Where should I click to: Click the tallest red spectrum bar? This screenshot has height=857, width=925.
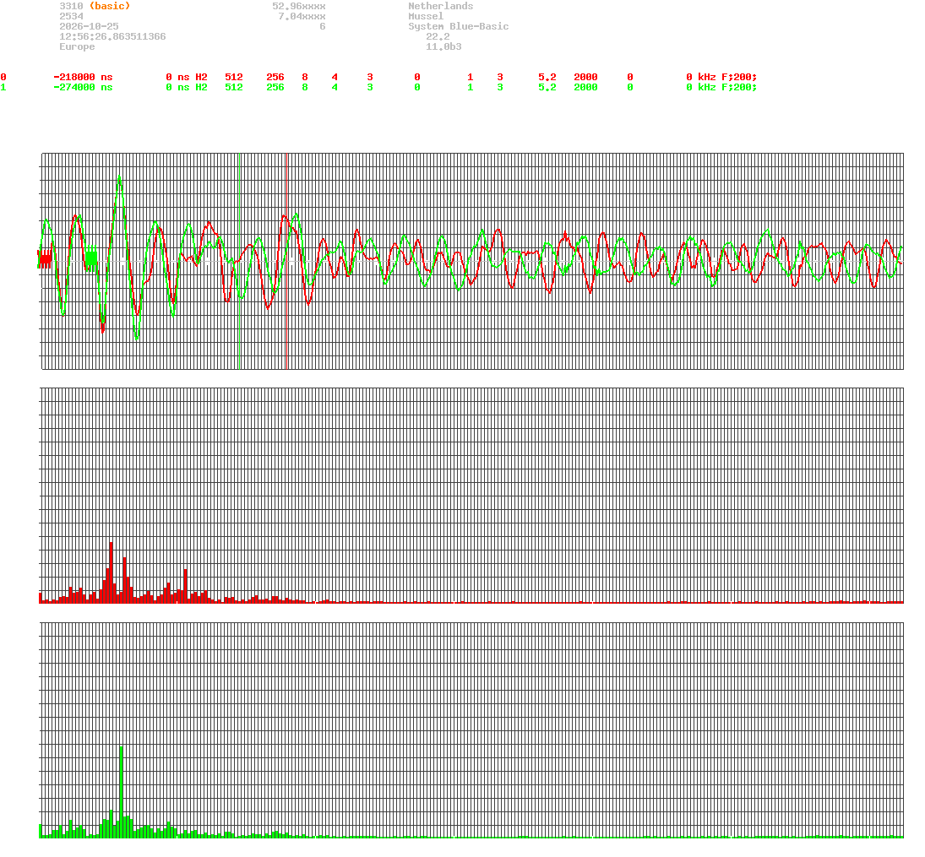click(111, 572)
